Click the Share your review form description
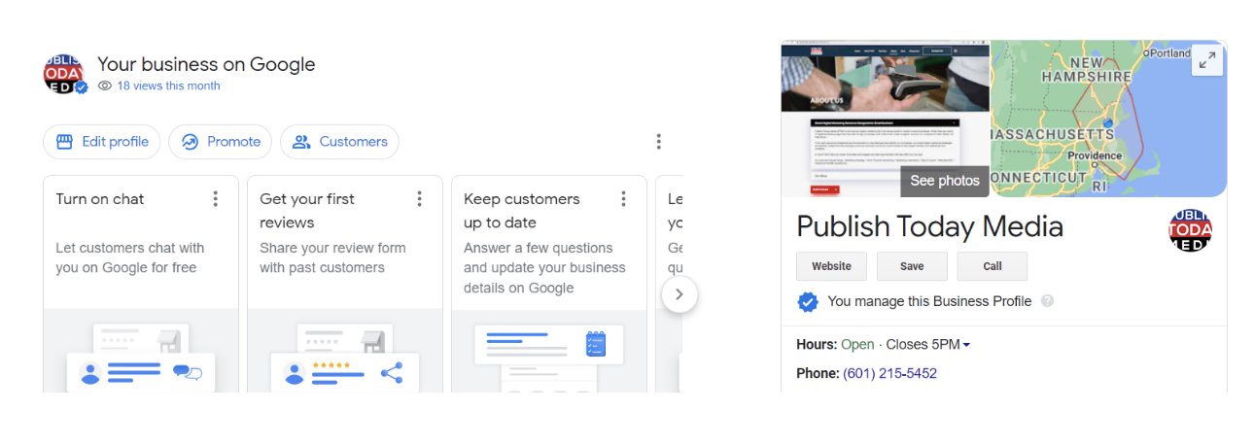This screenshot has height=445, width=1254. (331, 257)
